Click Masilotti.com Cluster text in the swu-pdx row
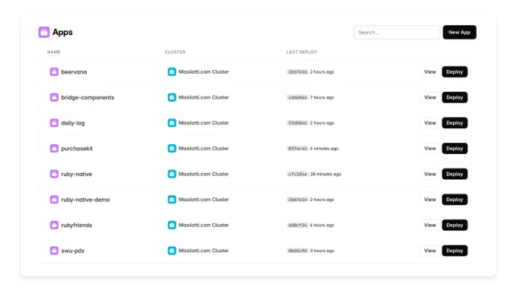Image resolution: width=517 pixels, height=290 pixels. [x=204, y=251]
